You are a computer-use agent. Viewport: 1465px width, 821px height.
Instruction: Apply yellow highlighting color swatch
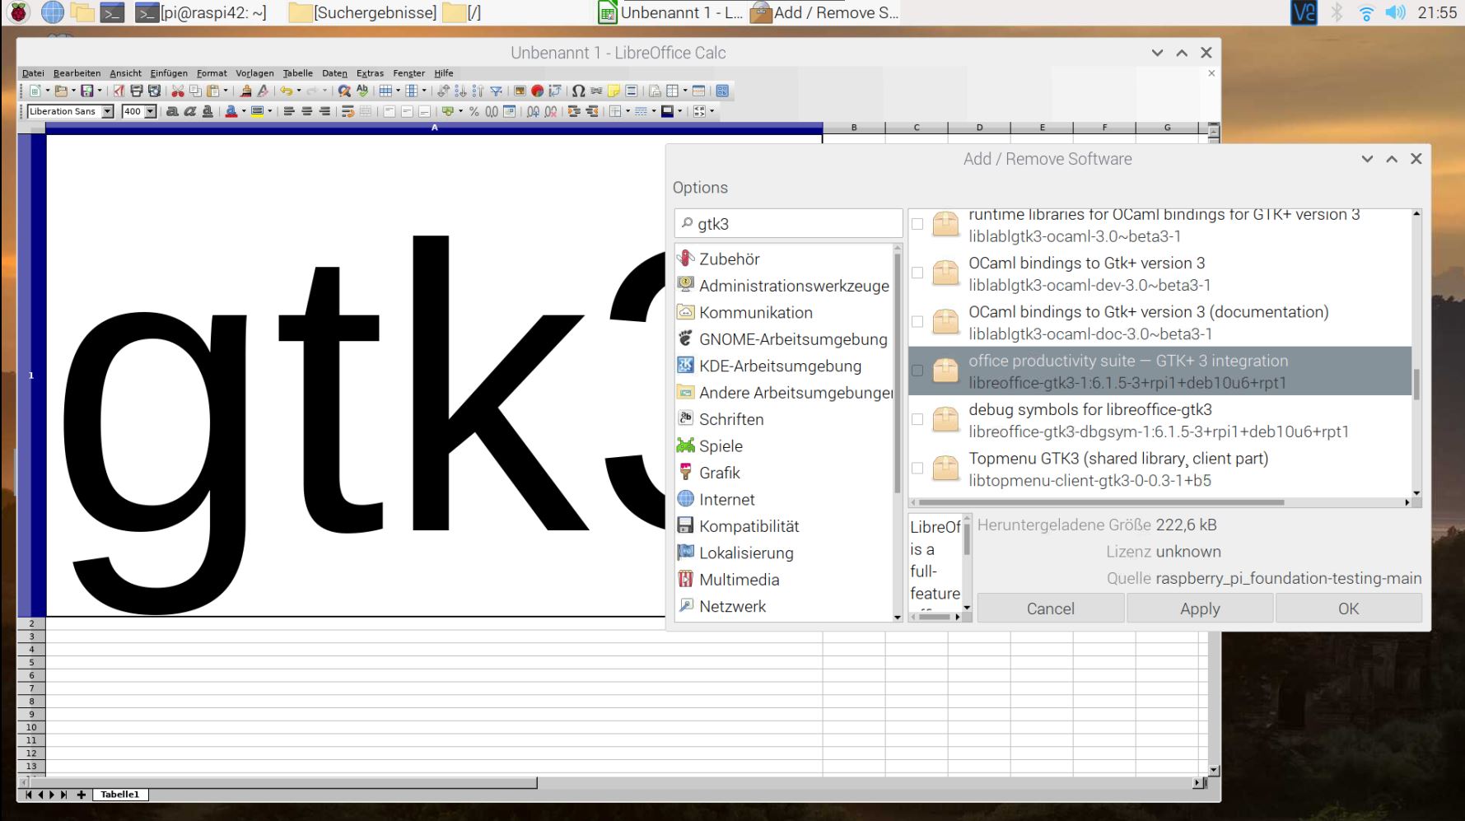coord(257,111)
